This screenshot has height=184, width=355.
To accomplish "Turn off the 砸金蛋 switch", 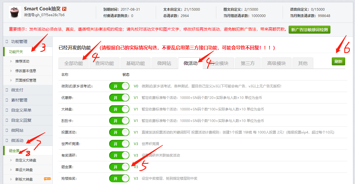I will coord(119,167).
